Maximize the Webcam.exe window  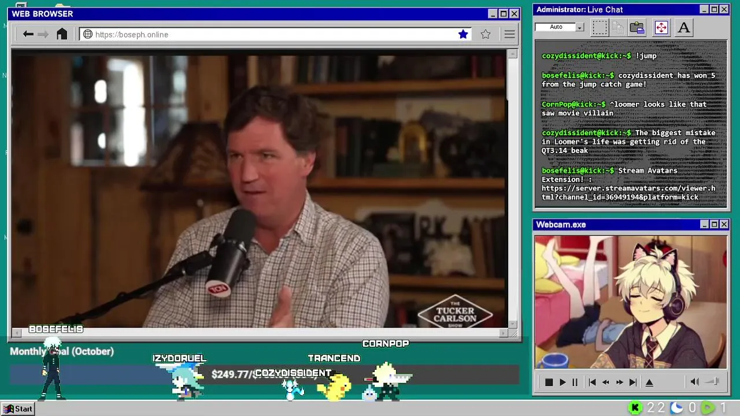pyautogui.click(x=714, y=224)
